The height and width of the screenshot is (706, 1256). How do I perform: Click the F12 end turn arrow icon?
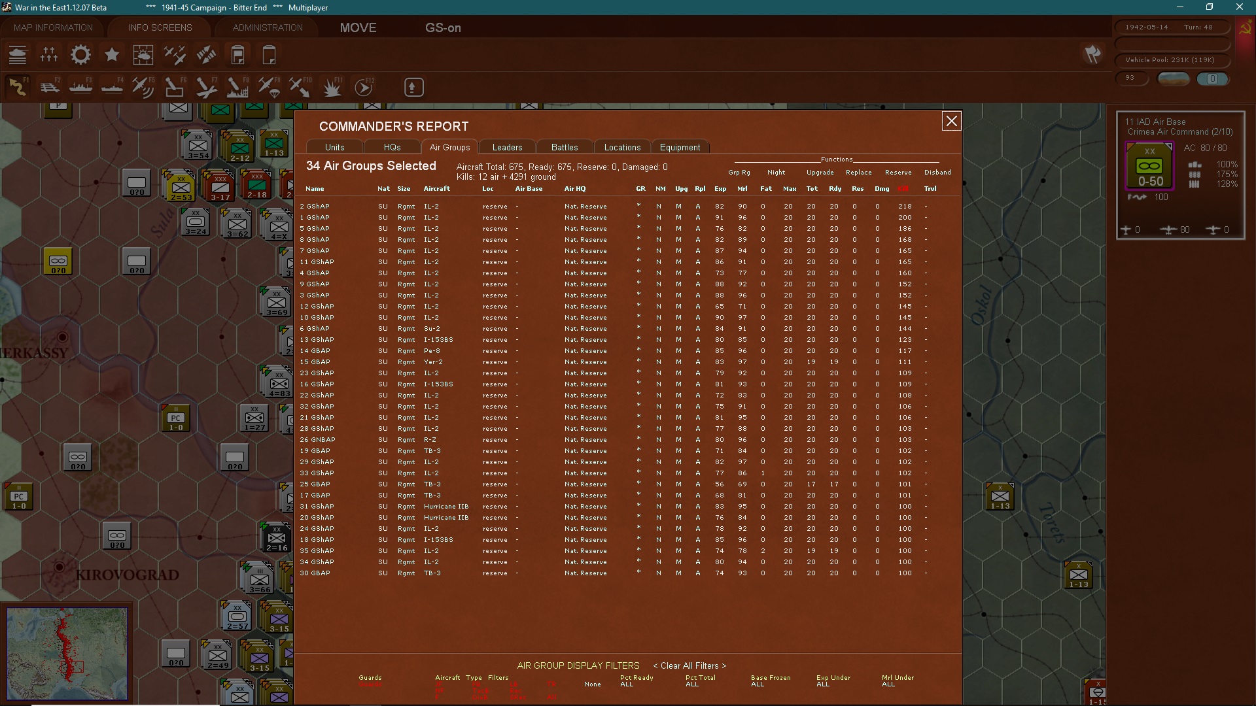point(364,87)
